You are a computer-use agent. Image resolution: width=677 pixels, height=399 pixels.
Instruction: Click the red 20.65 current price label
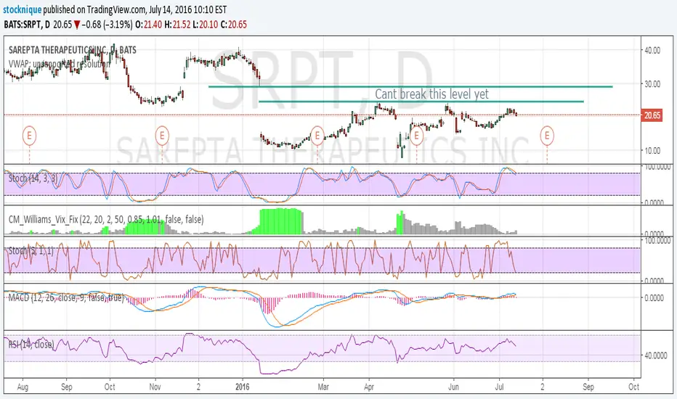click(652, 115)
